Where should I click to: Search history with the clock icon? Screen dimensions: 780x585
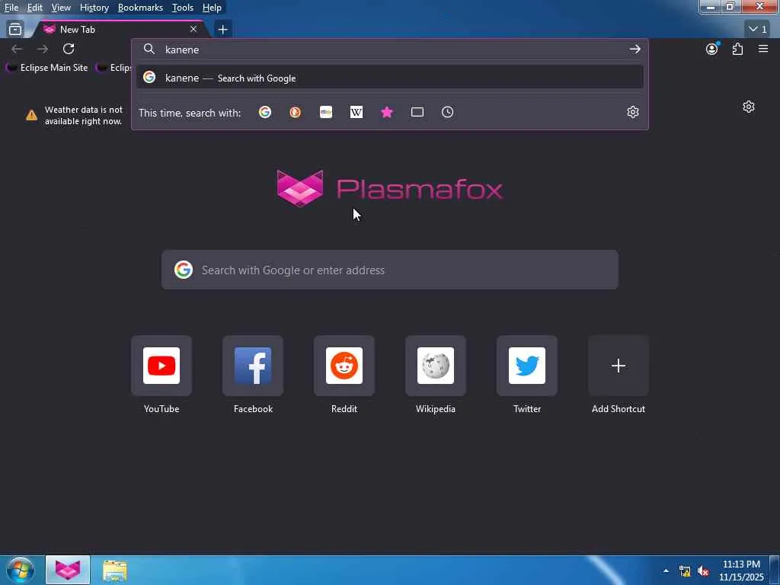(x=448, y=113)
